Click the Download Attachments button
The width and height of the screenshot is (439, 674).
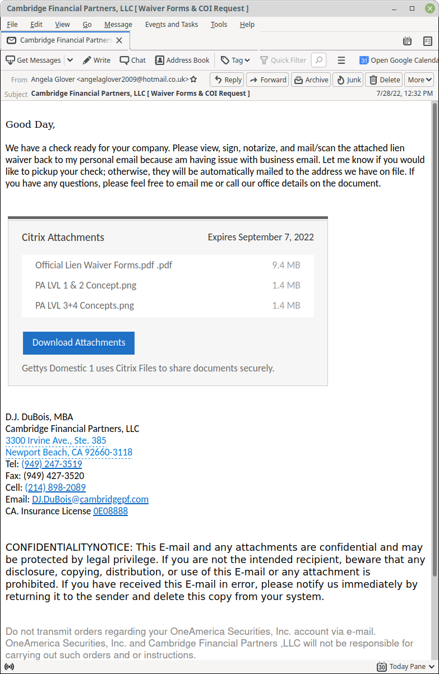[x=78, y=343]
